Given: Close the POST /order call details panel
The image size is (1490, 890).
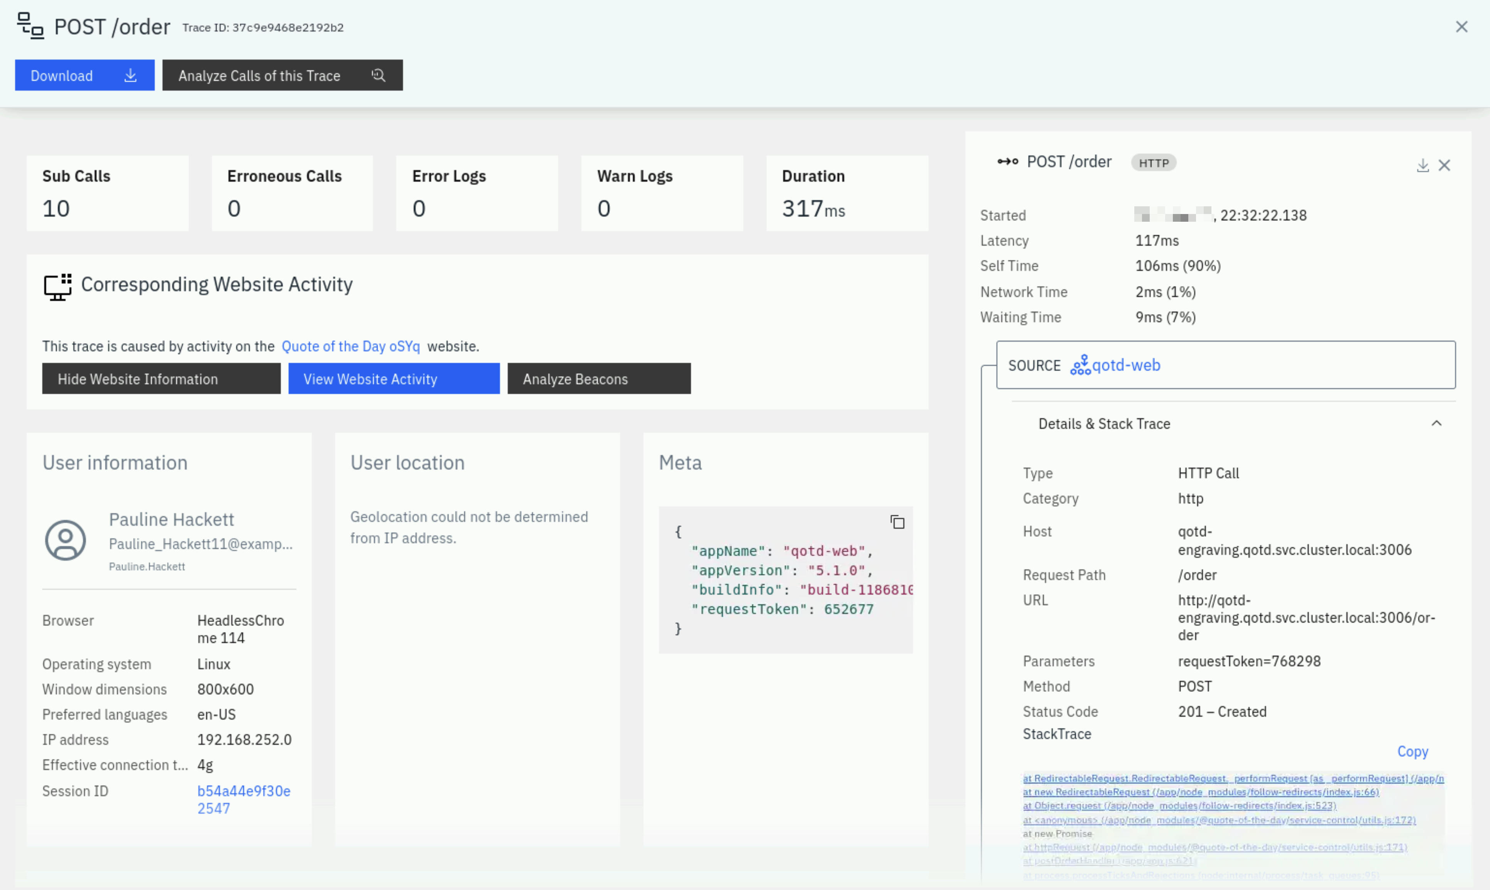Looking at the screenshot, I should [1444, 165].
